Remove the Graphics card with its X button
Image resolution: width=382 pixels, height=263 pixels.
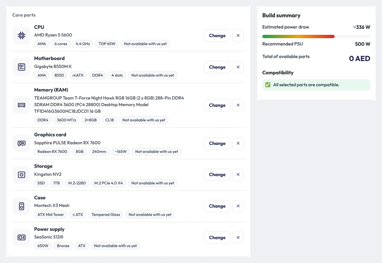coord(238,144)
